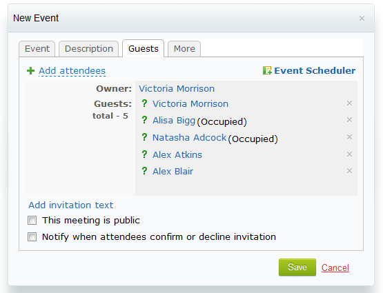Click the green plus Add attendees icon
Screen dimensions: 383x293
(x=30, y=71)
